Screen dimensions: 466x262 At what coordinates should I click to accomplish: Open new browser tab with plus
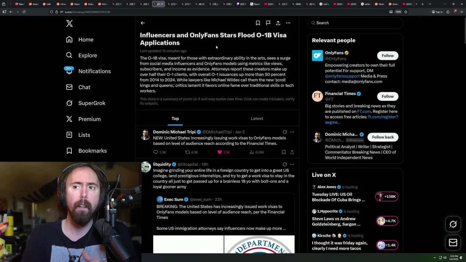coord(422,4)
